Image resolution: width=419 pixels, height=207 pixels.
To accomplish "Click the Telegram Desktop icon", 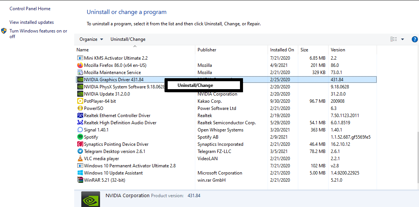I will coord(80,151).
